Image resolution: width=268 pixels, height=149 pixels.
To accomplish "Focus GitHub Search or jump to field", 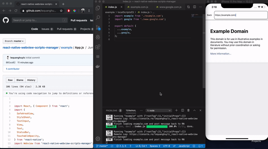I will pos(40,20).
